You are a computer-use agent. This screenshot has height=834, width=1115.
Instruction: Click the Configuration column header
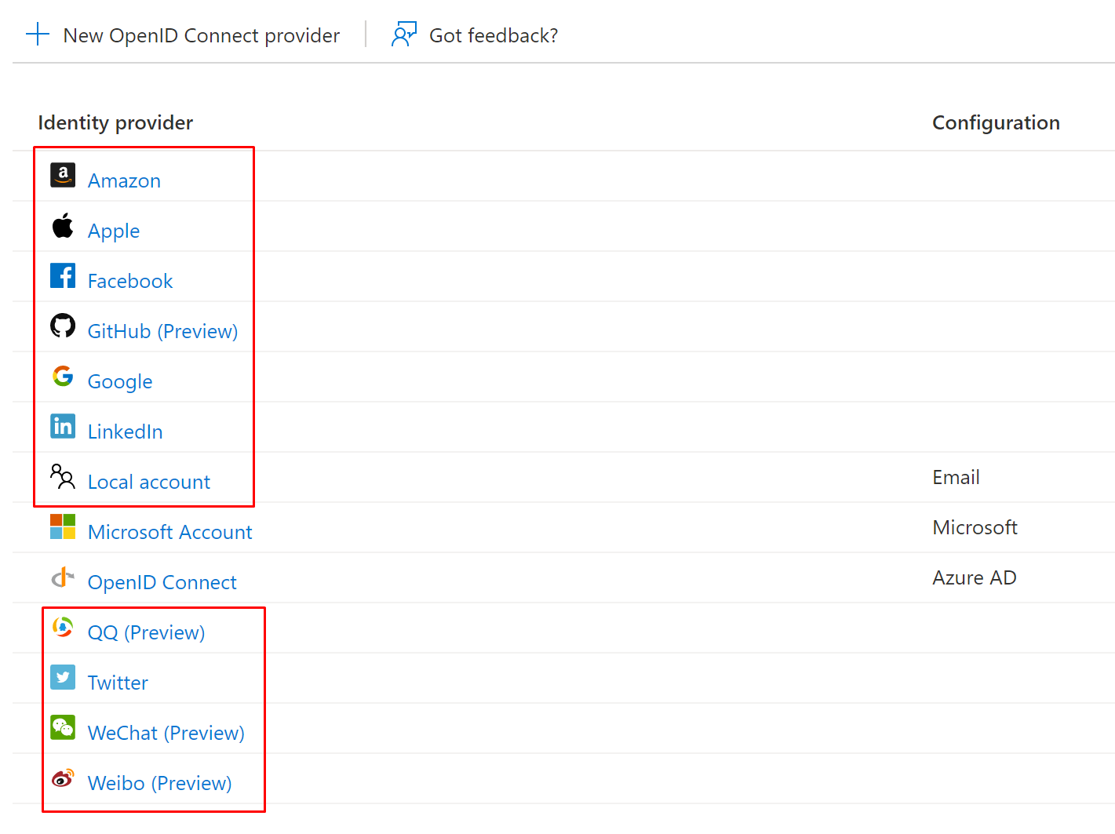pos(995,123)
